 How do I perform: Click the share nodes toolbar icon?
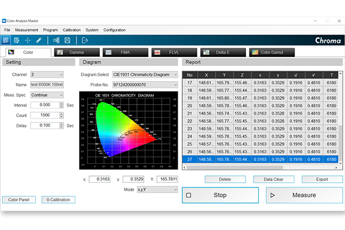coord(56,40)
